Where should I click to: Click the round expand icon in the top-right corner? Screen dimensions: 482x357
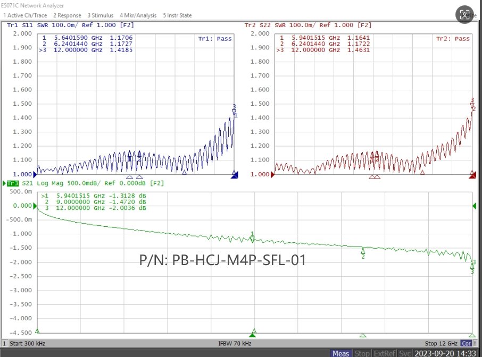(x=464, y=14)
